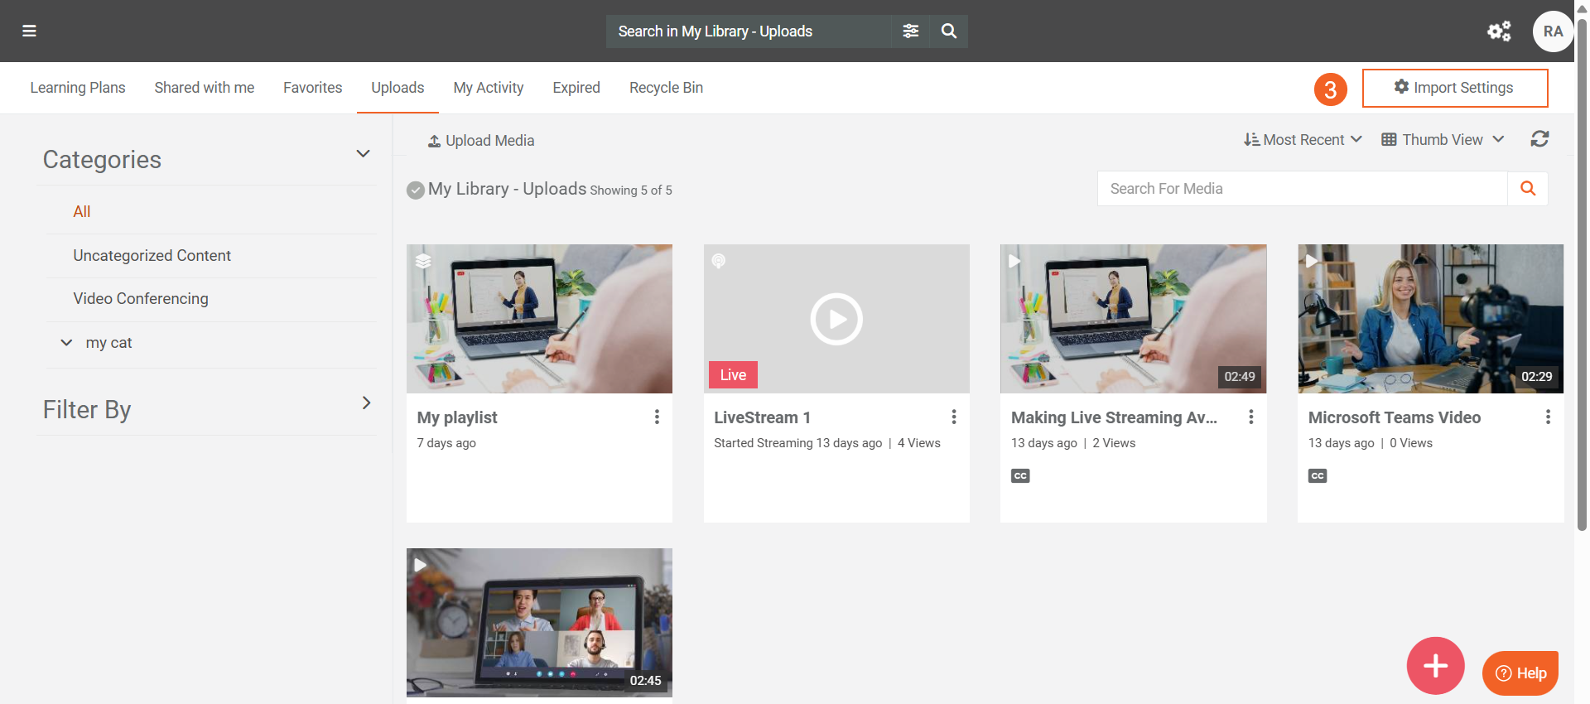Switch to the Favorites tab
Viewport: 1590px width, 704px height.
pyautogui.click(x=312, y=88)
